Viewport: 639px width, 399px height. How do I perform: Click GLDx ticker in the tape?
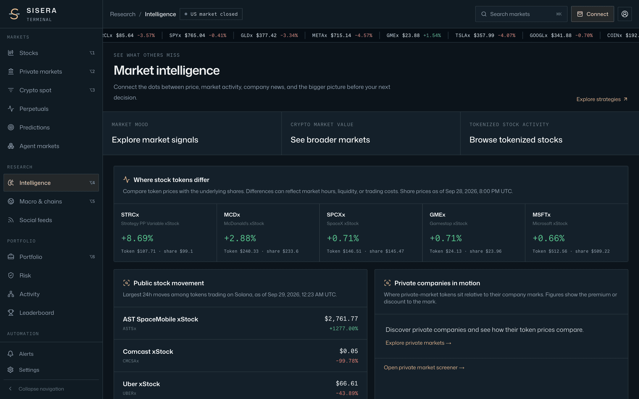tap(269, 35)
